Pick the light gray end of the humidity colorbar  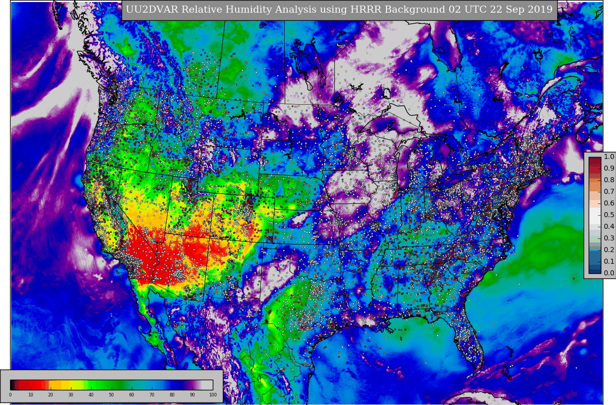tap(208, 385)
